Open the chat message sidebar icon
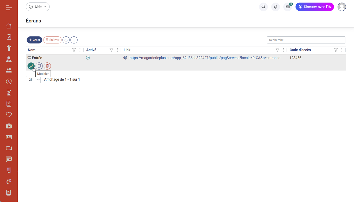The width and height of the screenshot is (354, 202). click(x=9, y=159)
